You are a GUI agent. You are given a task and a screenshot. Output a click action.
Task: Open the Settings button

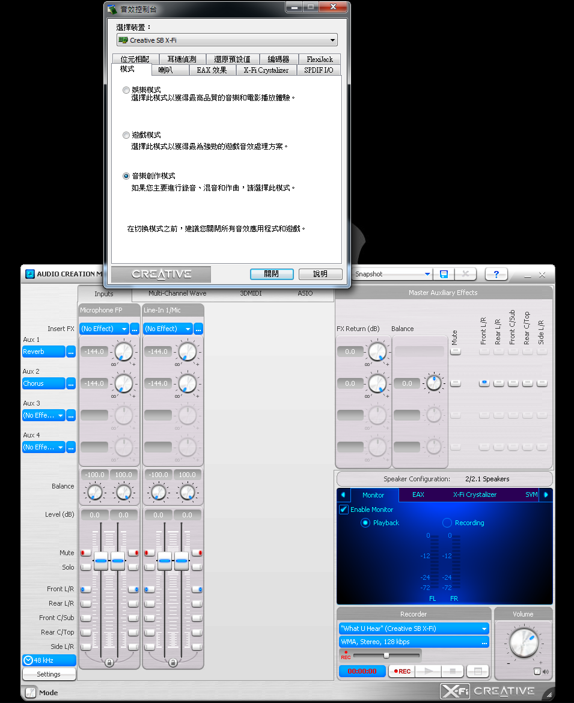point(49,674)
